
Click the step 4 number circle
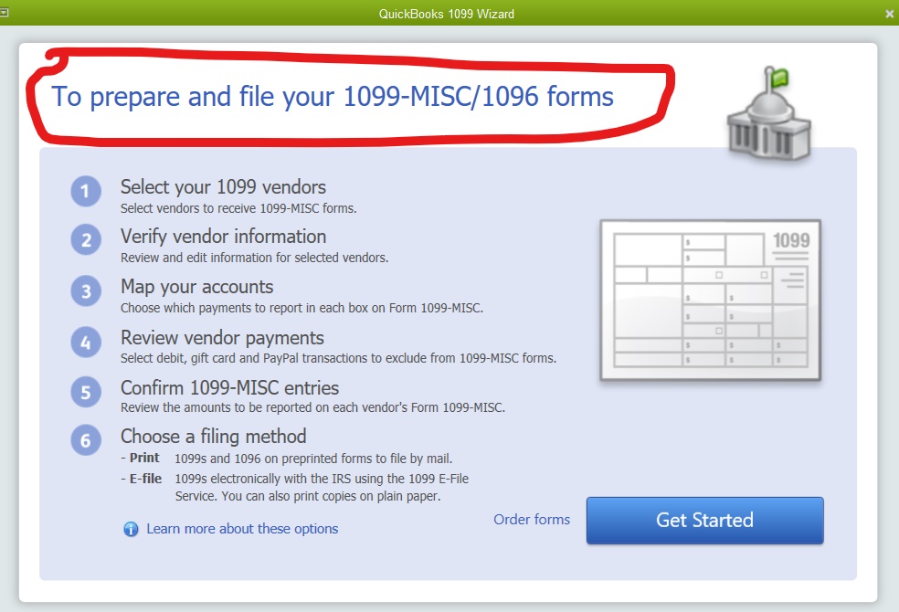click(x=86, y=343)
